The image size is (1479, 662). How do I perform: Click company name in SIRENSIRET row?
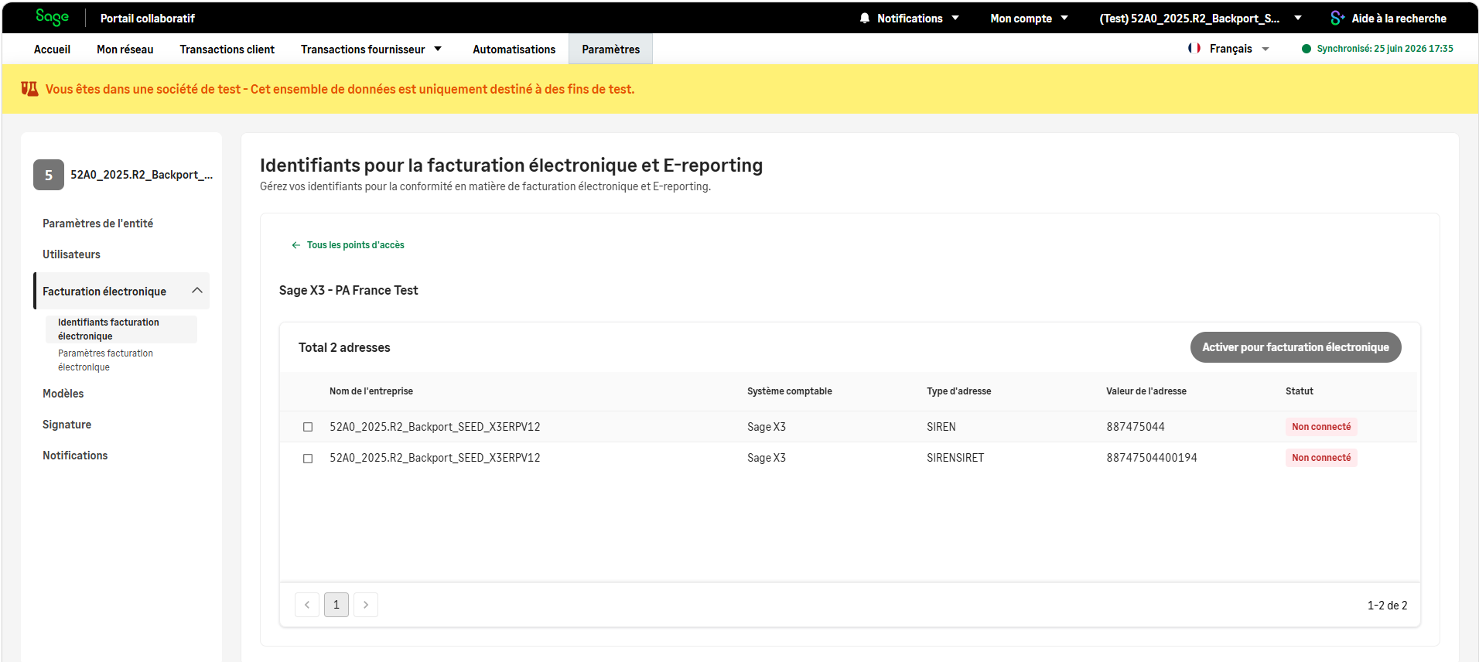[x=435, y=458]
